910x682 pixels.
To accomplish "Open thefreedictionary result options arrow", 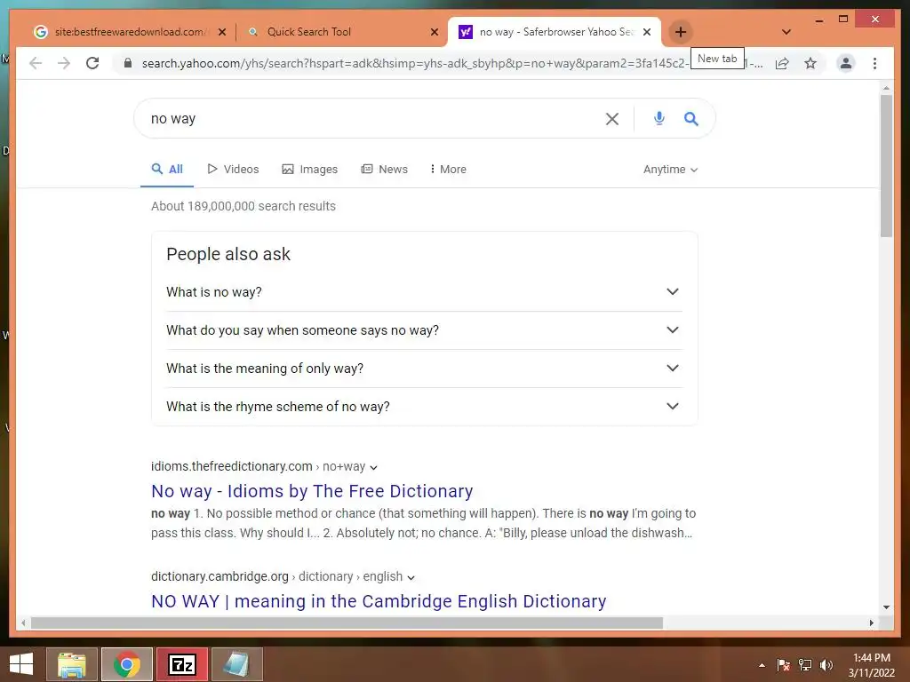I will coord(374,467).
